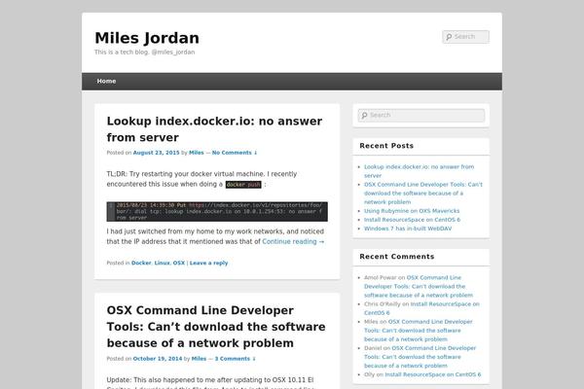
Task: Open recent post Windows 7 has in-built WebDAV
Action: 408,229
